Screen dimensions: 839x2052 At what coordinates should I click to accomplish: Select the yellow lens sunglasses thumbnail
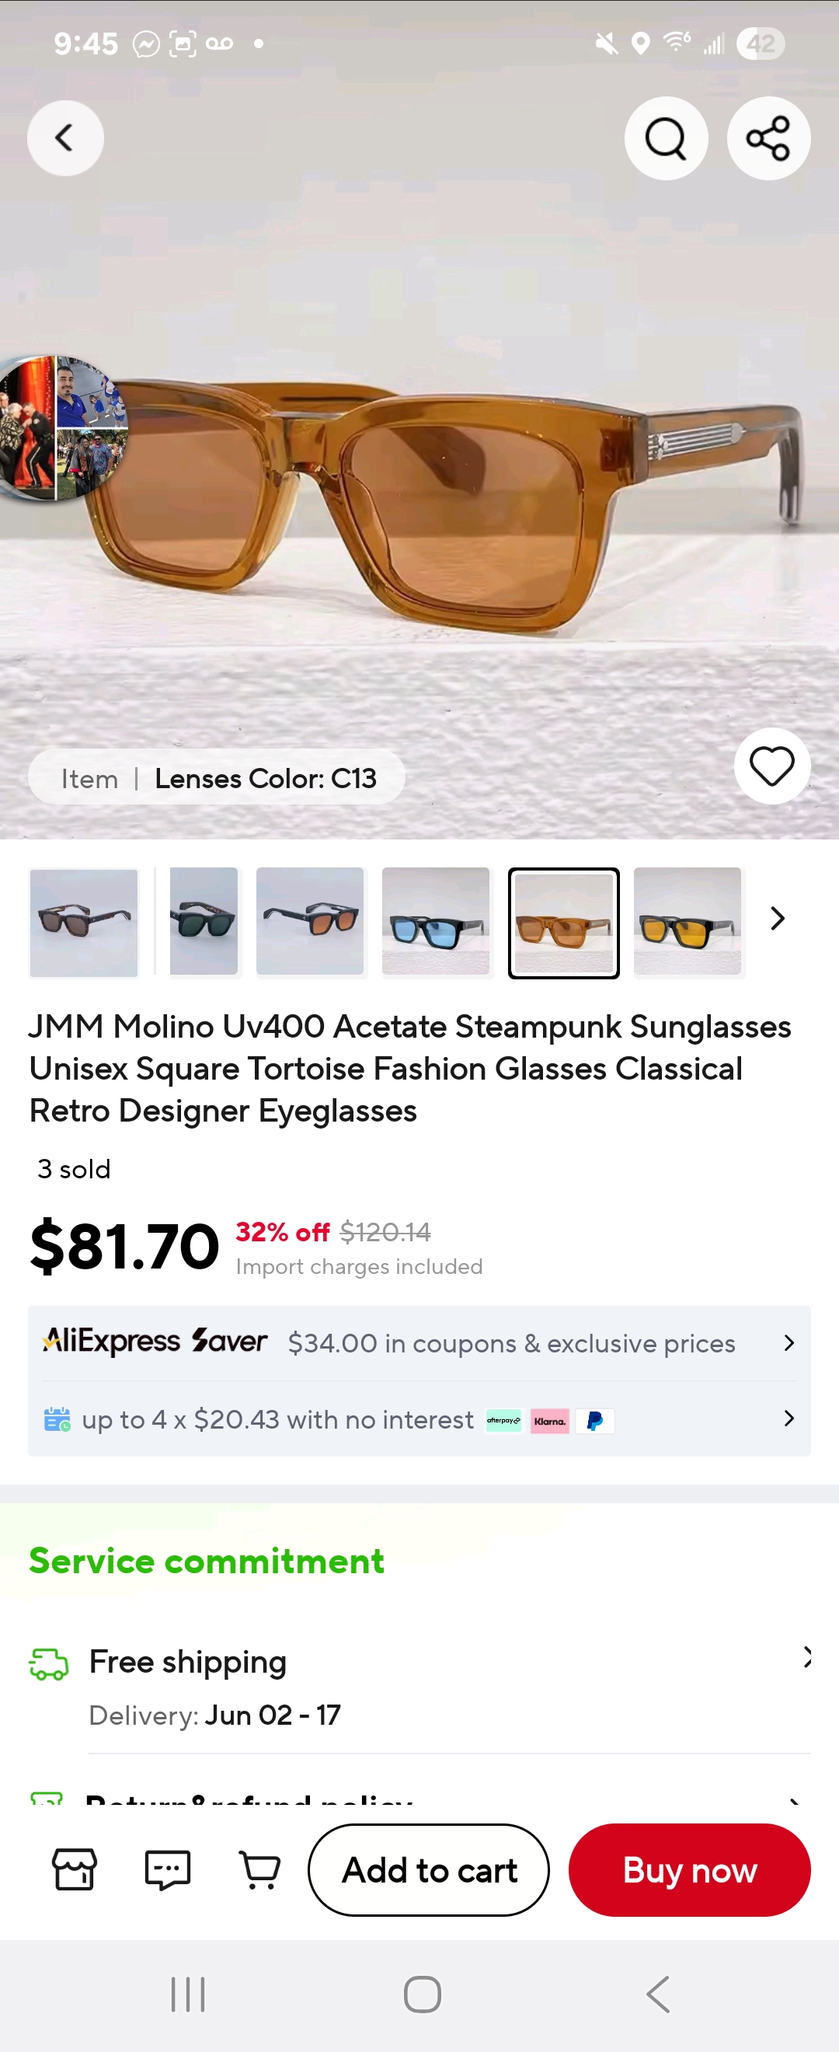688,922
